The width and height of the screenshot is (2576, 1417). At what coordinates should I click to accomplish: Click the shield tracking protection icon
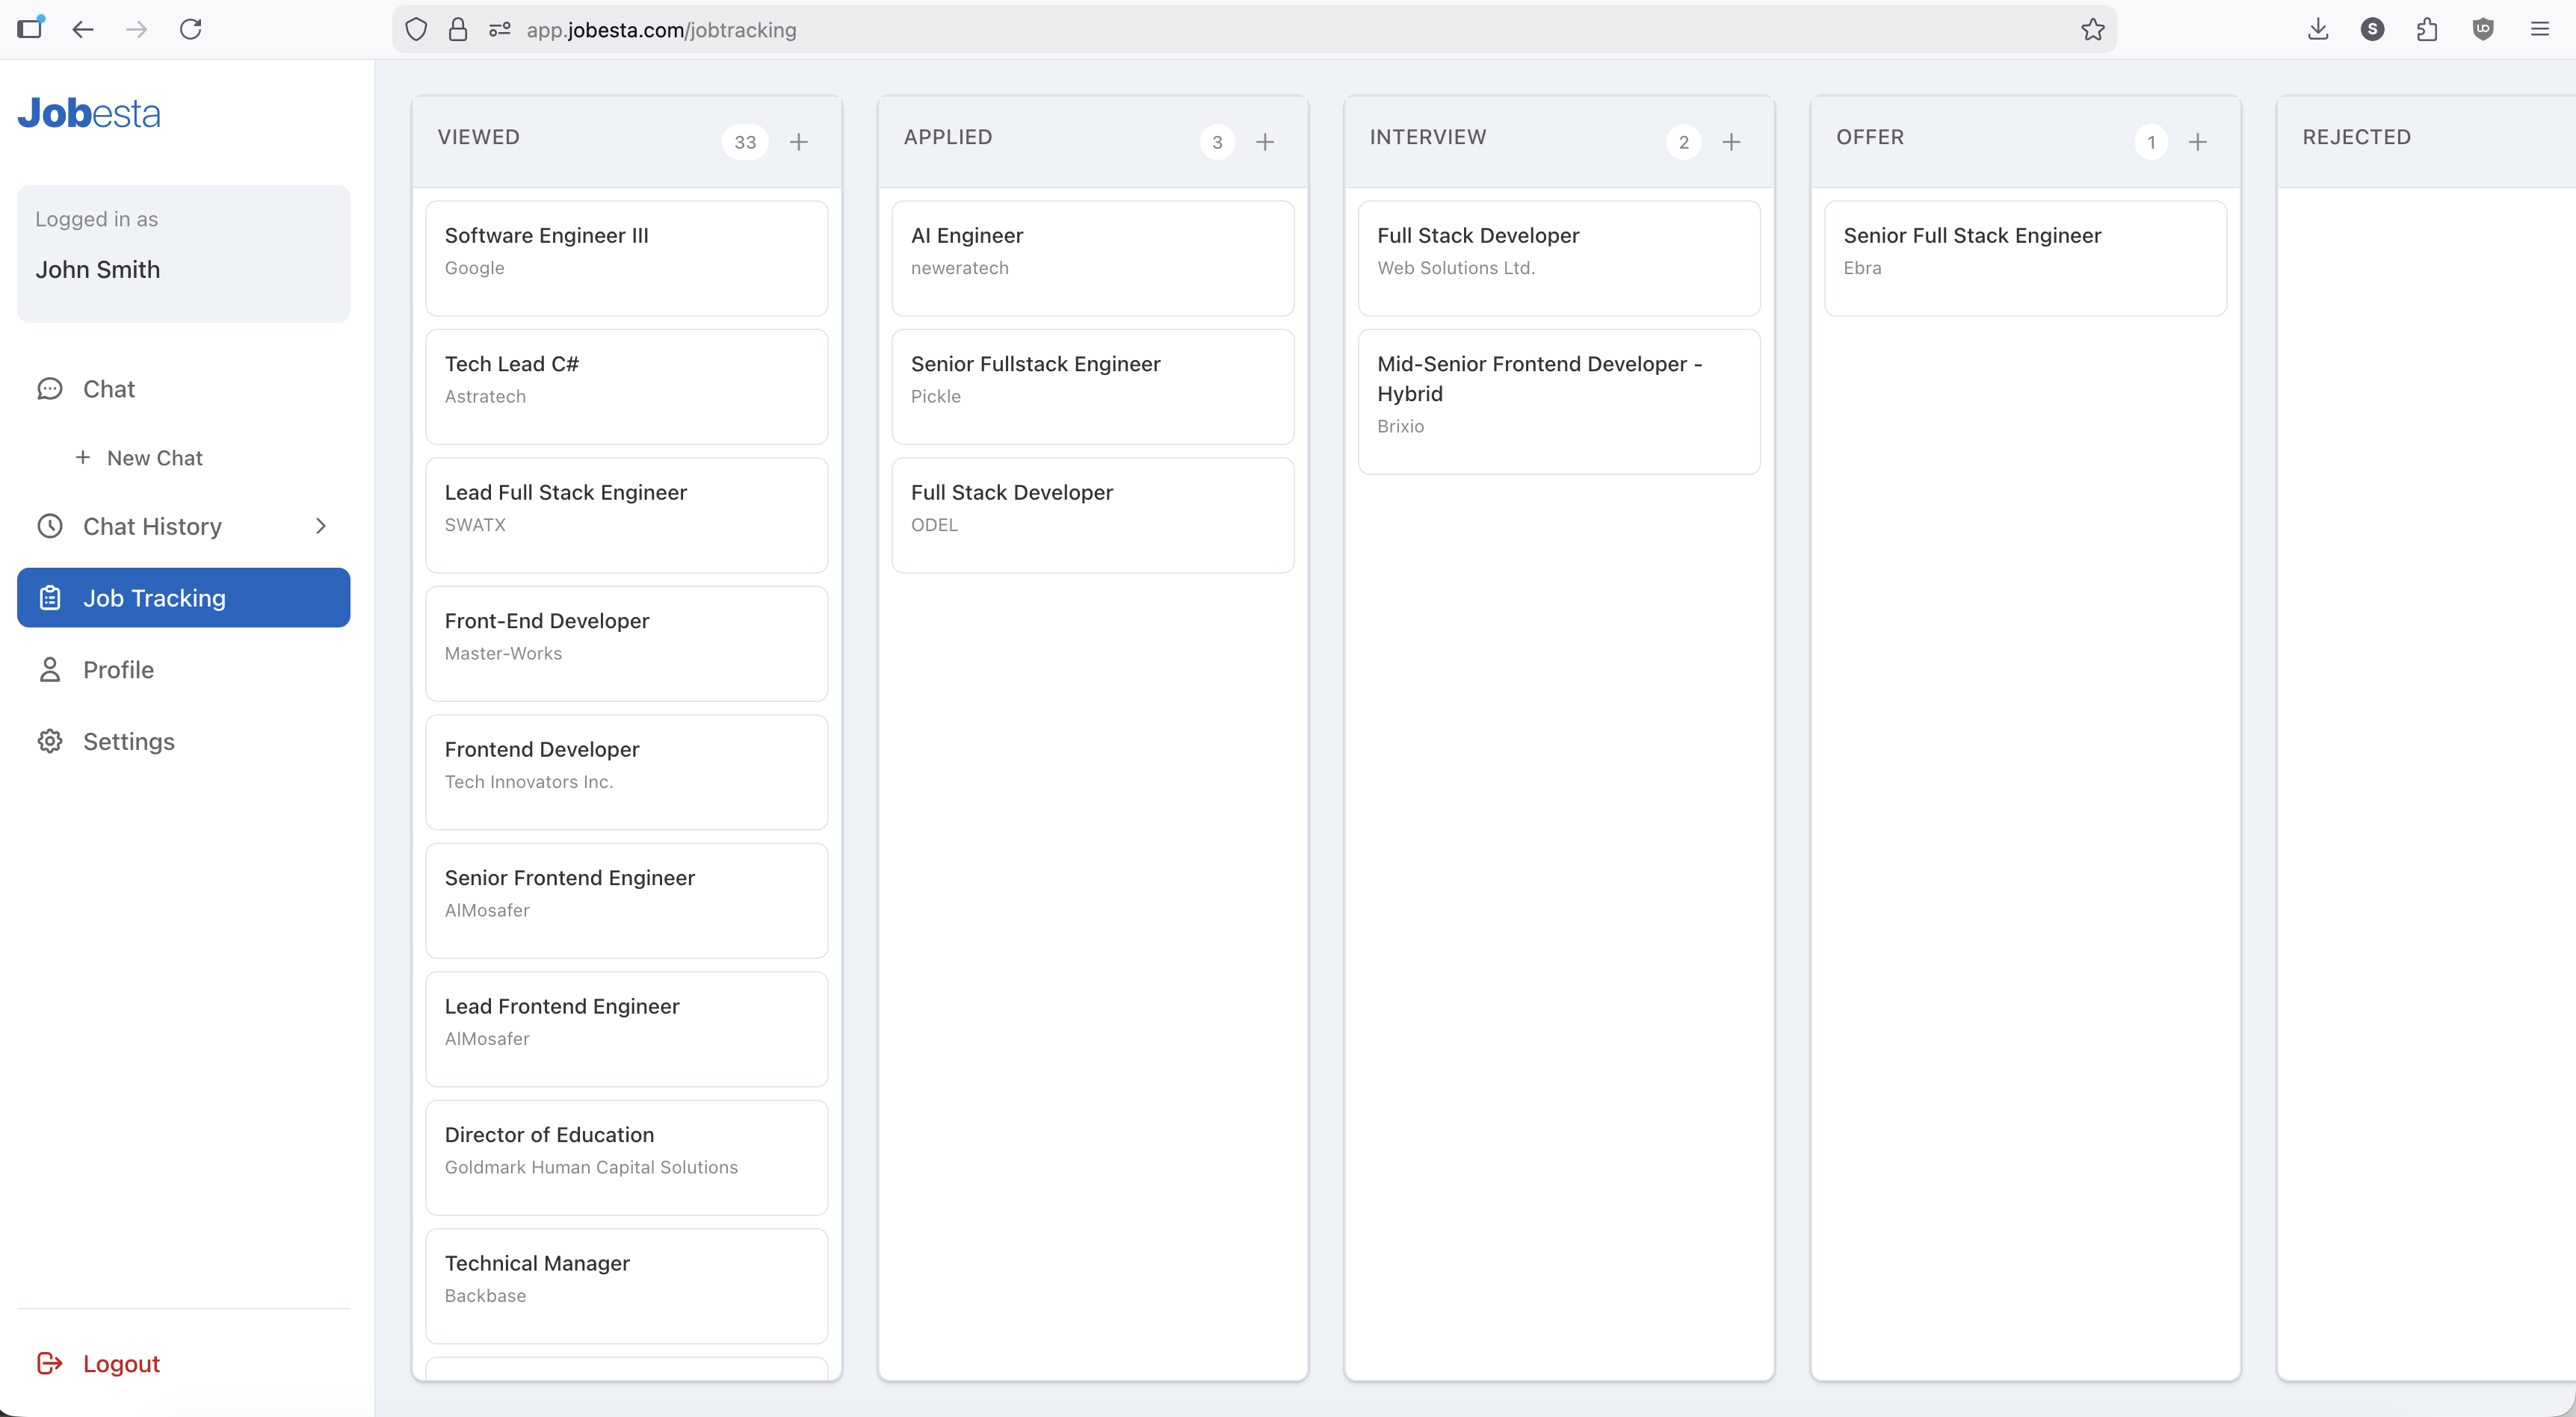(x=416, y=29)
